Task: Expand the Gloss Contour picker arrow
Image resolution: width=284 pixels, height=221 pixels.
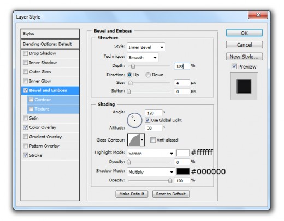Action: [142, 140]
